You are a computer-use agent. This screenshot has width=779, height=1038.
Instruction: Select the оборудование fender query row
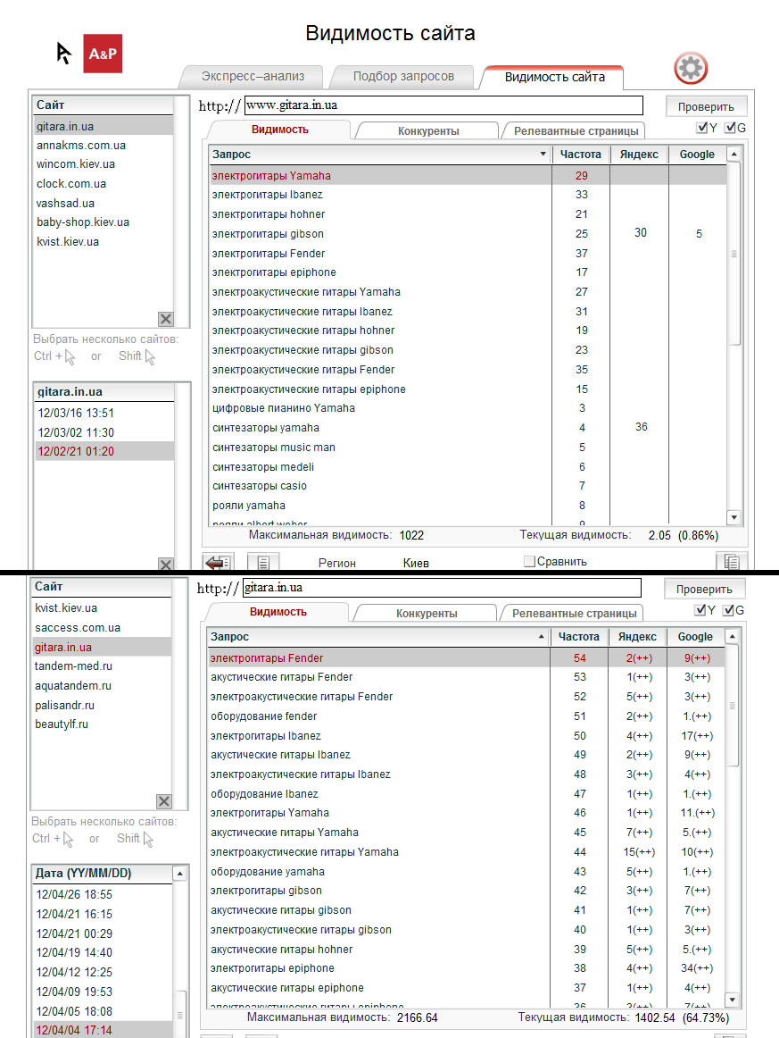tap(466, 716)
